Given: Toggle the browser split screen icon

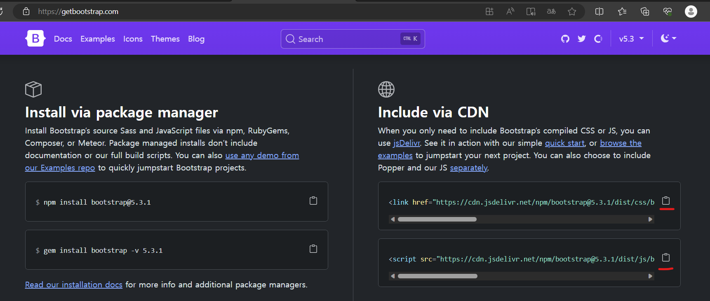Looking at the screenshot, I should coord(600,12).
